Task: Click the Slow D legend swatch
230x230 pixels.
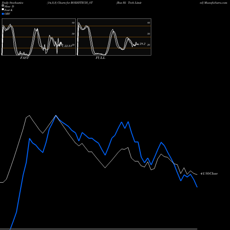Action: pos(3,6)
